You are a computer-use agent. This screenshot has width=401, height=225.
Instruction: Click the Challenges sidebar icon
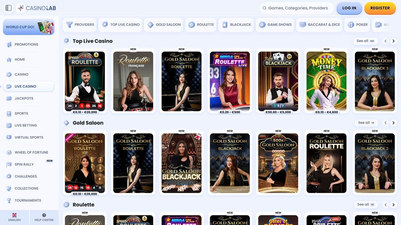tap(9, 176)
